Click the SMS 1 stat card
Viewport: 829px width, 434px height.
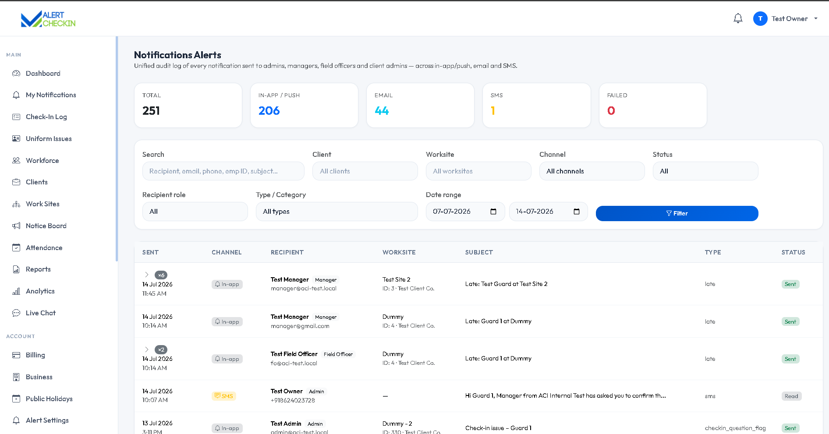tap(536, 105)
